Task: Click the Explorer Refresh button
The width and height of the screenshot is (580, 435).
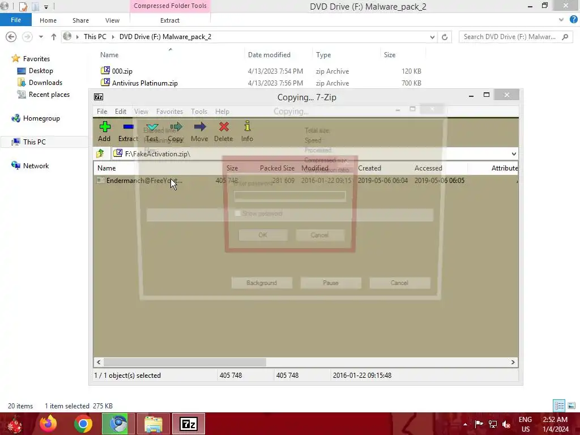Action: tap(445, 37)
